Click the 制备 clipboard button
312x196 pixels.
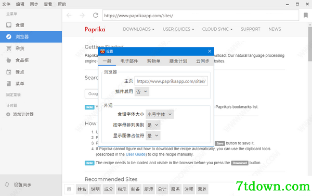pyautogui.click(x=135, y=189)
